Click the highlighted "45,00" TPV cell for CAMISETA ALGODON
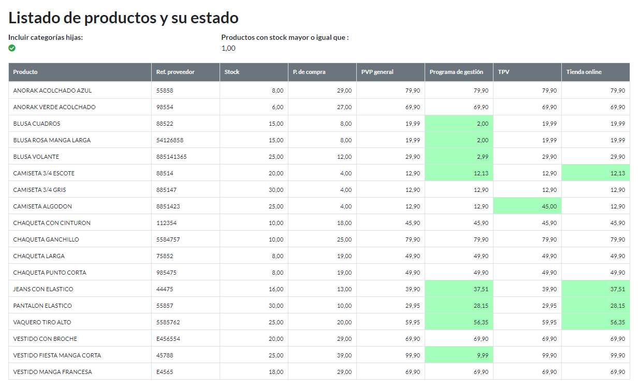The image size is (640, 390). 527,206
